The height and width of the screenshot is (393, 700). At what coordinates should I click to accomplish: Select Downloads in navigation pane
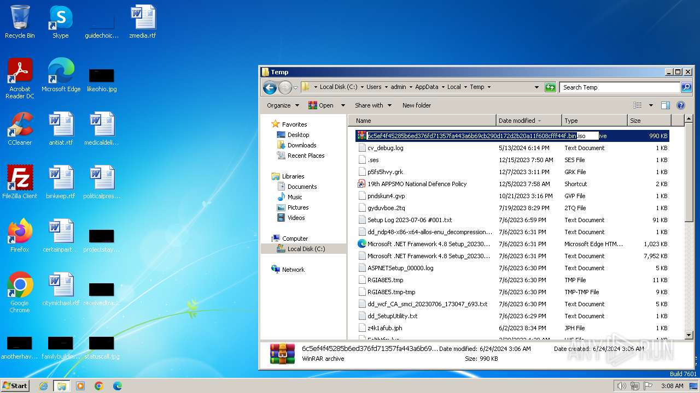coord(302,145)
